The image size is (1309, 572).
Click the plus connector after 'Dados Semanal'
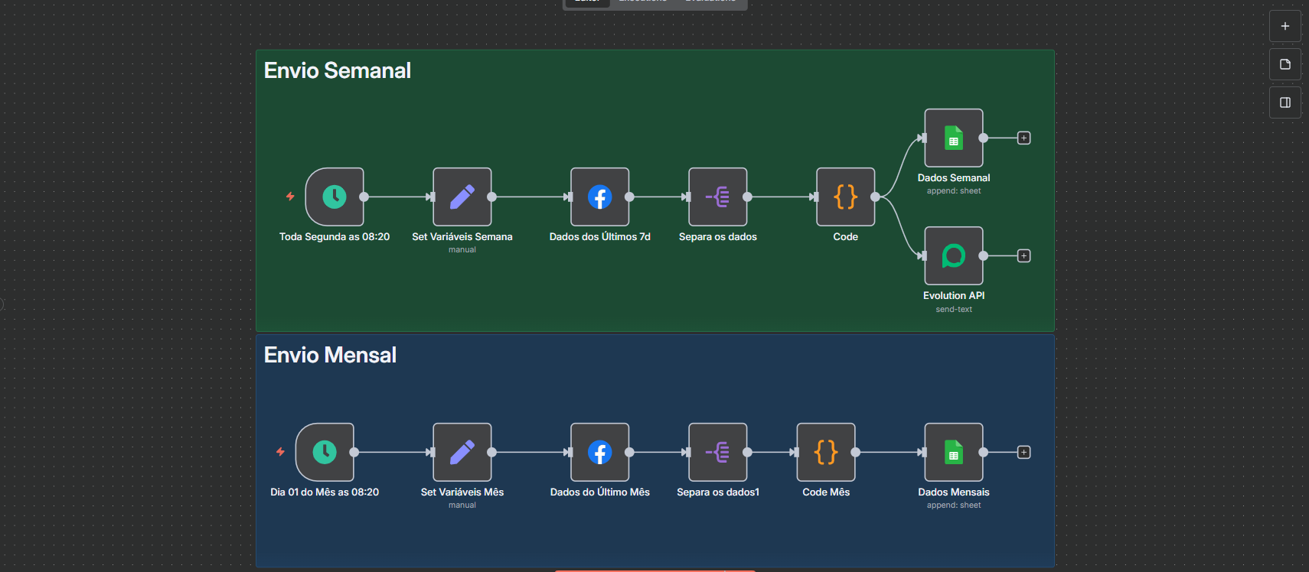coord(1023,138)
